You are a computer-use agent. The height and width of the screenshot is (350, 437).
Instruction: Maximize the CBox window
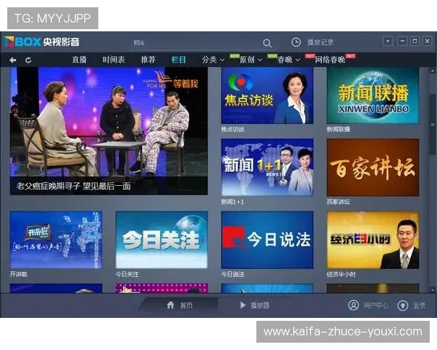[x=414, y=42]
